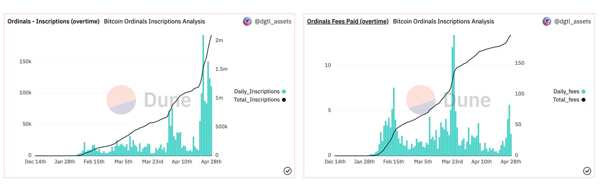Toggle the Total_fees legend series
Screen dimensions: 602x188
click(x=566, y=100)
